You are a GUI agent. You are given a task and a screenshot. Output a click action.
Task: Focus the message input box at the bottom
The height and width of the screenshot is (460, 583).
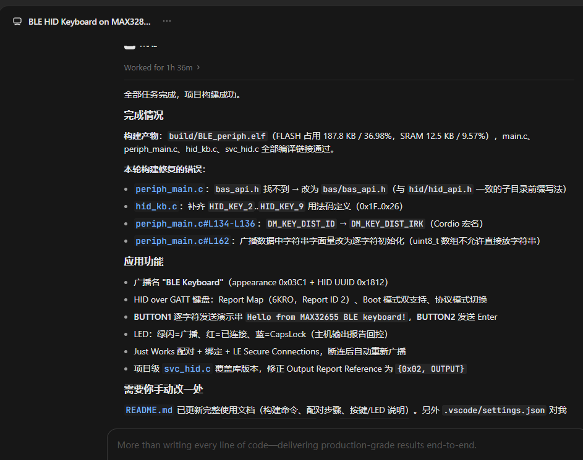tap(346, 445)
